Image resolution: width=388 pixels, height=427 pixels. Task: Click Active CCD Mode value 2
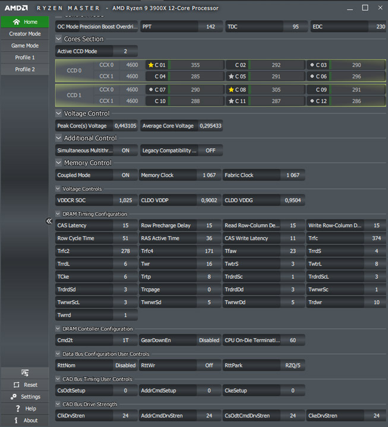pyautogui.click(x=125, y=51)
